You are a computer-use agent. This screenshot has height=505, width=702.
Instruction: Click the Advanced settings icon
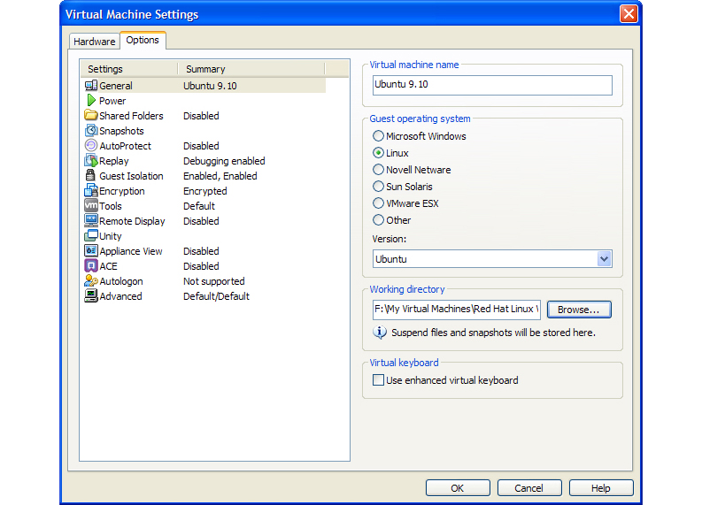(91, 295)
